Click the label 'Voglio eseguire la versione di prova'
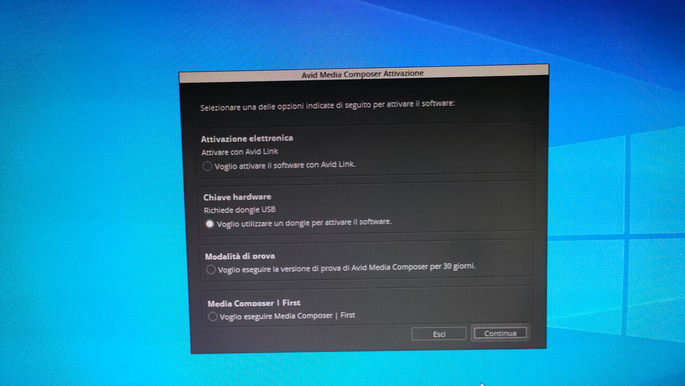This screenshot has width=685, height=386. 347,268
